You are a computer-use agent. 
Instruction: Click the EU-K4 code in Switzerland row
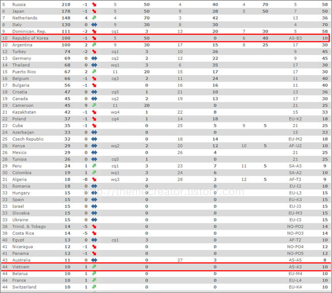(295, 287)
